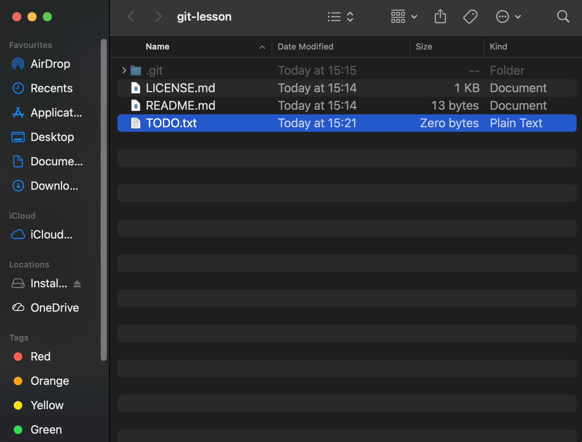
Task: Open the More actions ellipsis menu
Action: pyautogui.click(x=508, y=17)
